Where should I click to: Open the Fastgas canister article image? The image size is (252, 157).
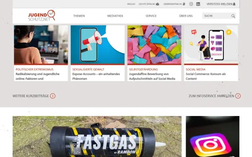coord(97,136)
